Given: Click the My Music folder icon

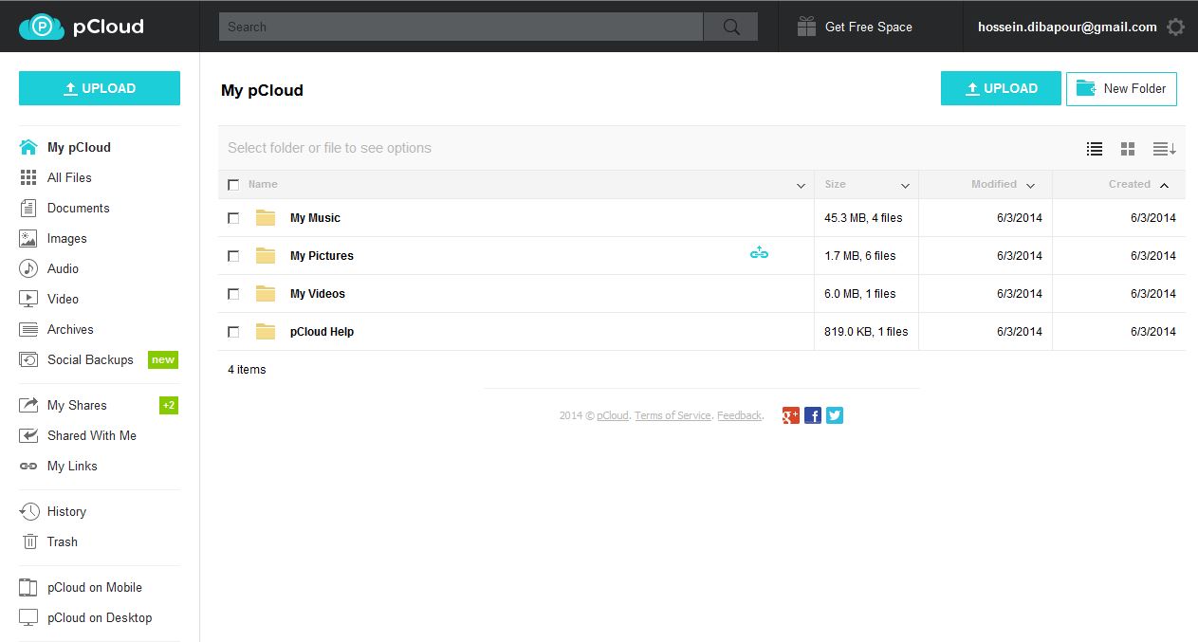Looking at the screenshot, I should click(266, 217).
